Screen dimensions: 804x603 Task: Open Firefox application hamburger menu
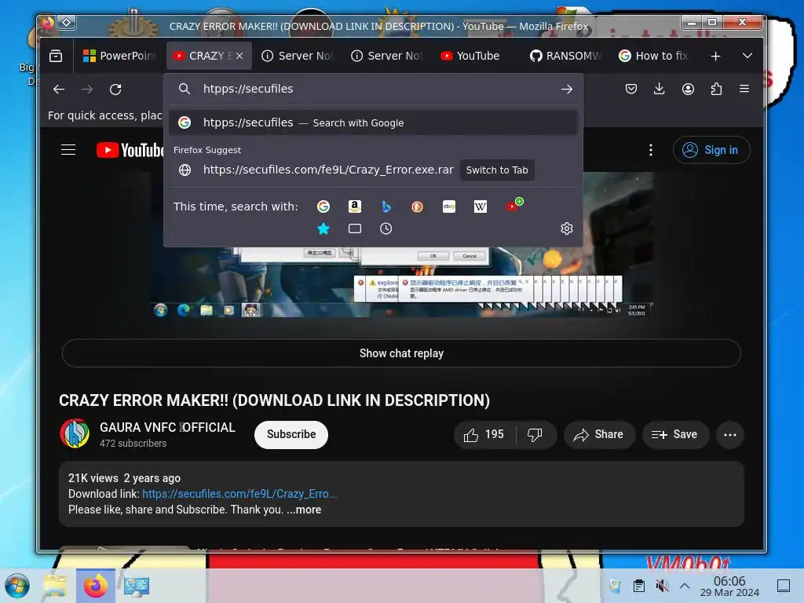[x=744, y=89]
